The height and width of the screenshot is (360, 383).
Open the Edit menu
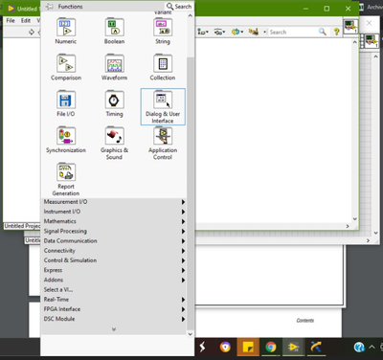(26, 20)
